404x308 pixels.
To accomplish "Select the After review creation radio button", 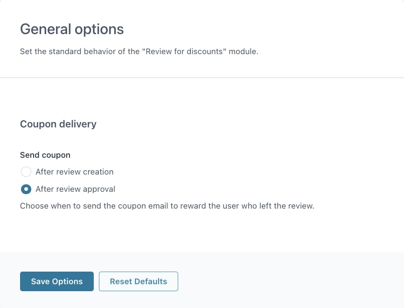I will pos(26,172).
